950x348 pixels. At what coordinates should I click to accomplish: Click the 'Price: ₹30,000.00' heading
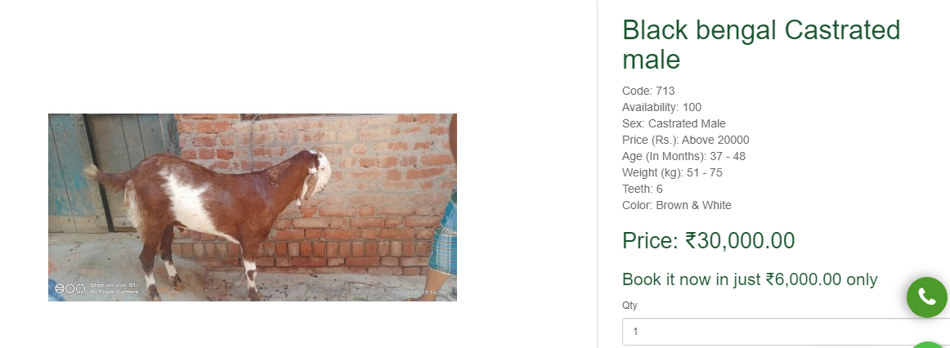click(x=708, y=241)
